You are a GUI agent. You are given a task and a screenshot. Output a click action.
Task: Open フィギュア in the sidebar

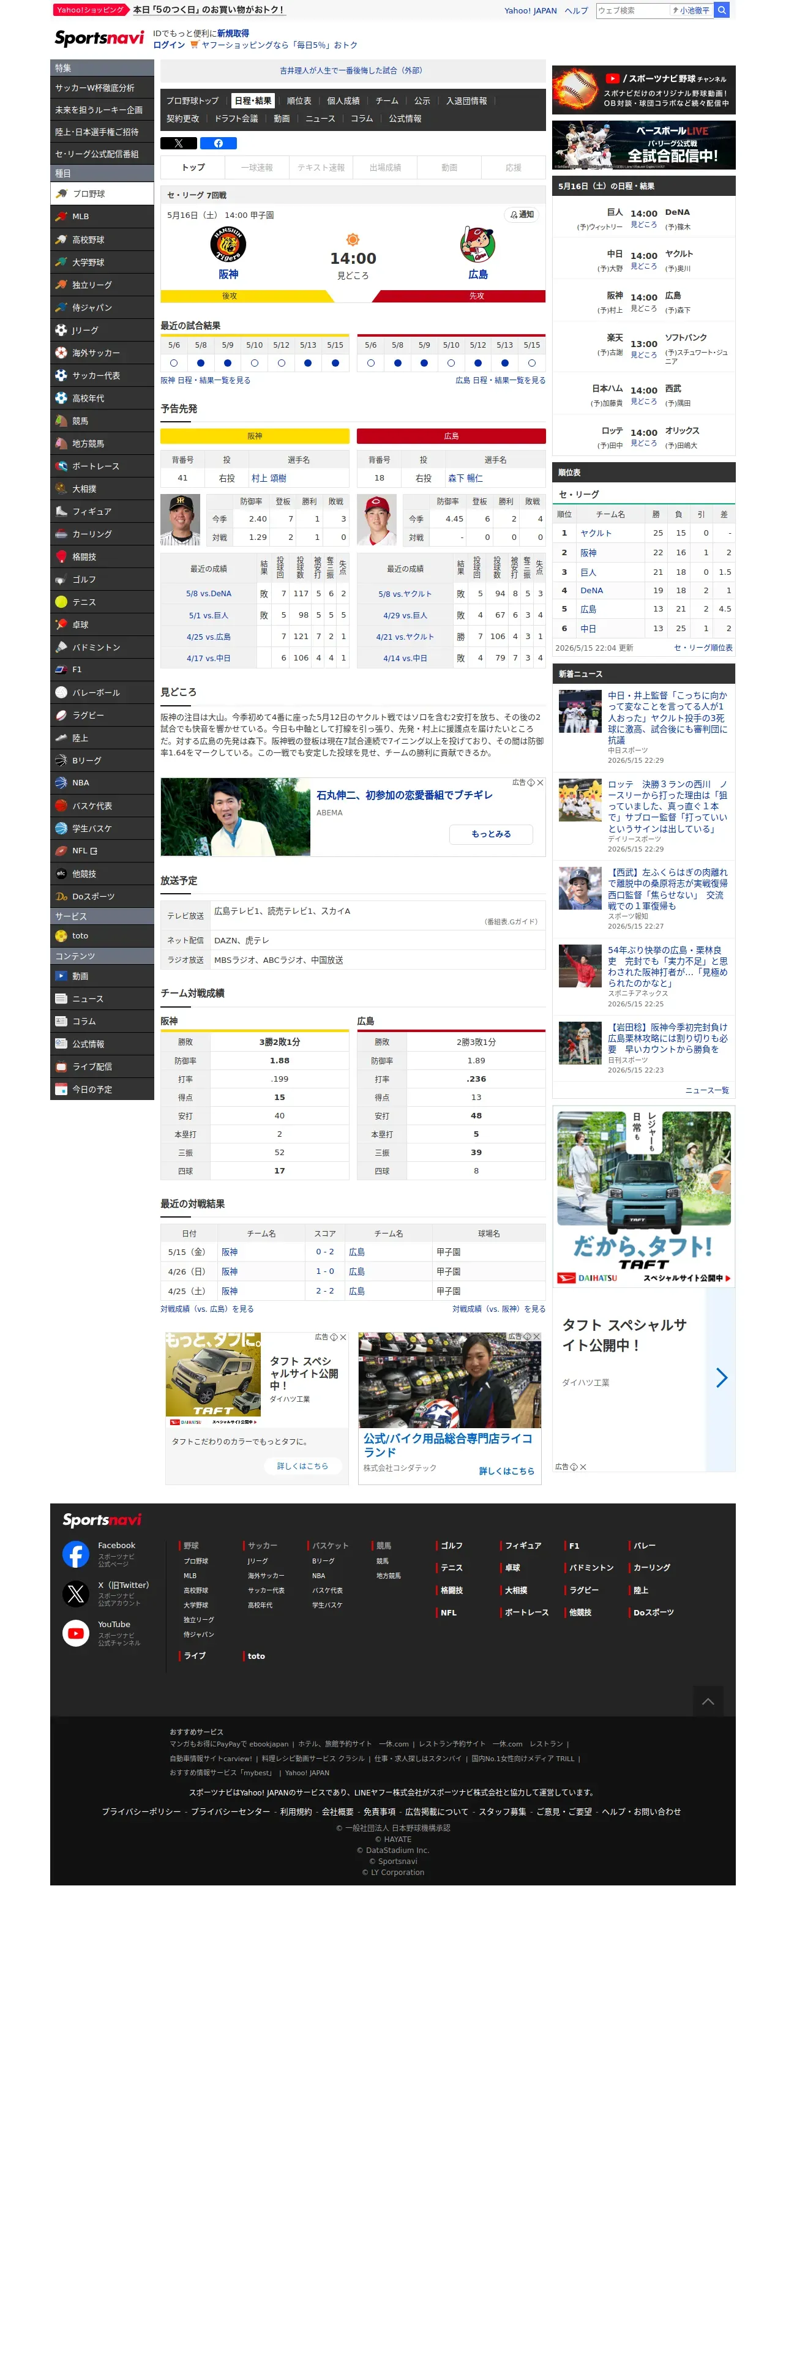pos(102,512)
